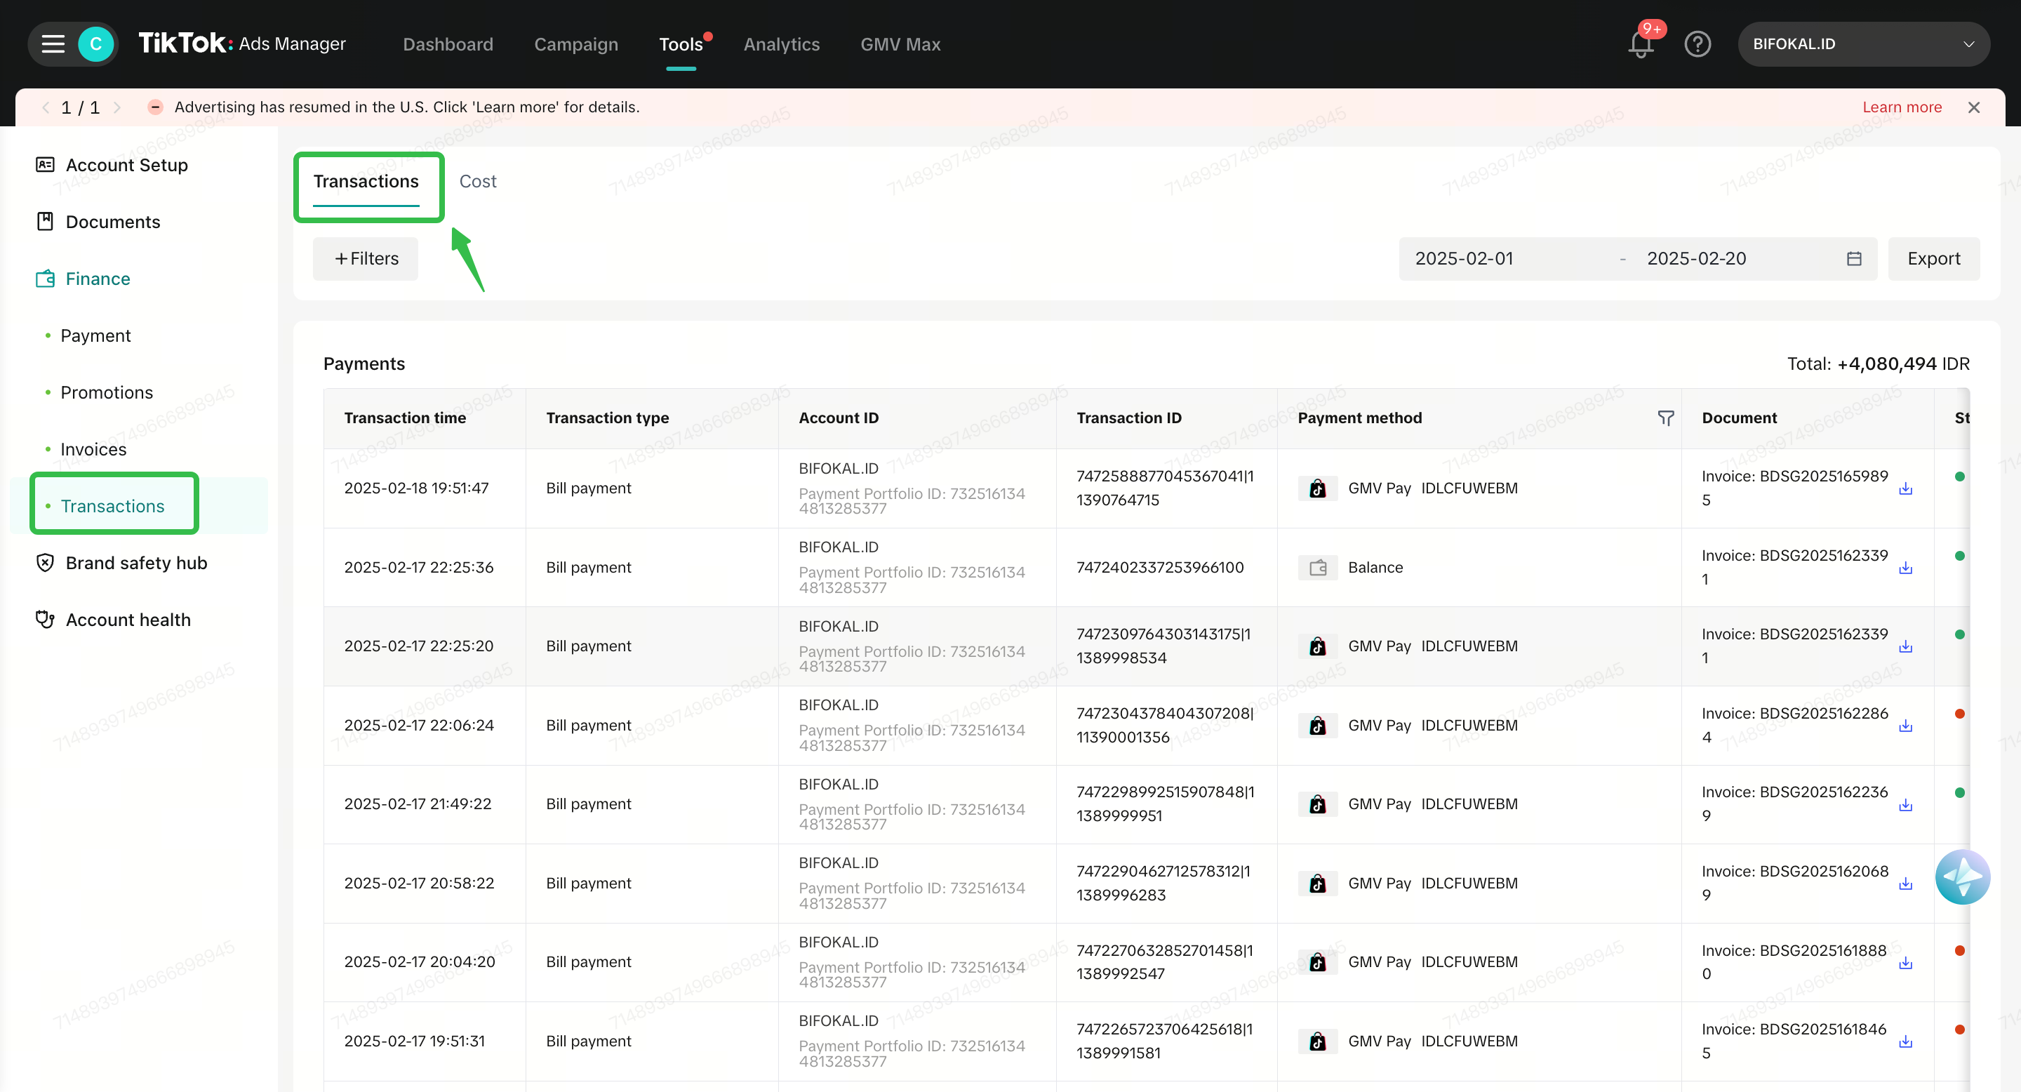Click the help question mark icon
The height and width of the screenshot is (1092, 2021).
pos(1697,44)
